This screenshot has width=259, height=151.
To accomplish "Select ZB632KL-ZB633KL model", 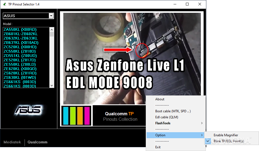I will 21,38.
